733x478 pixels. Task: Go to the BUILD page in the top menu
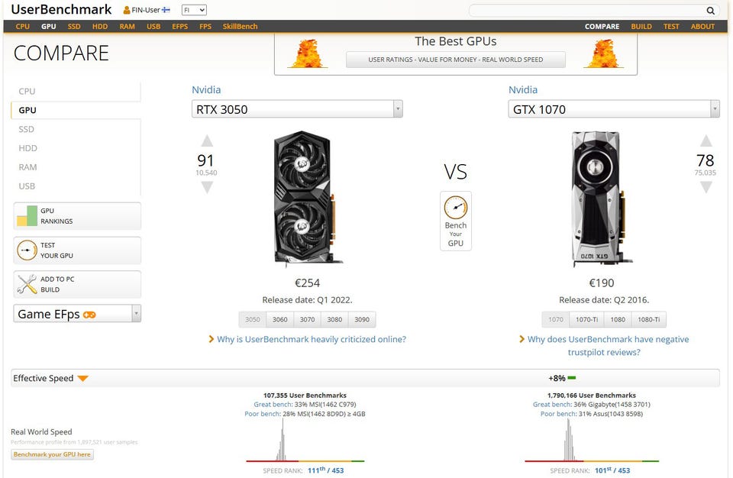[641, 26]
